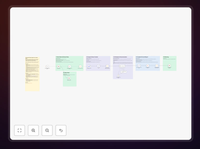Click the '4. Compile & Format Report' heading
Viewport: 200px width, 149px height.
(142, 57)
